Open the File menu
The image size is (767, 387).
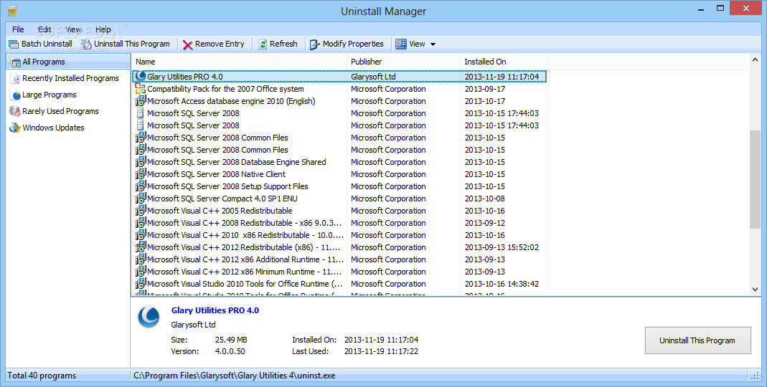coord(18,29)
